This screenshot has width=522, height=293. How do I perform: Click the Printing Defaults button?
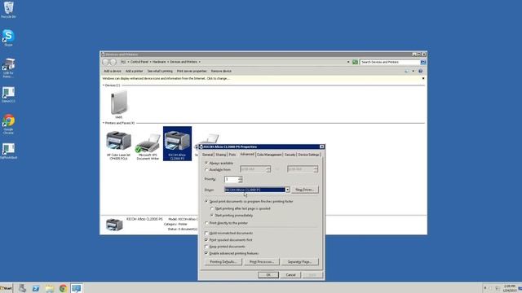223,262
